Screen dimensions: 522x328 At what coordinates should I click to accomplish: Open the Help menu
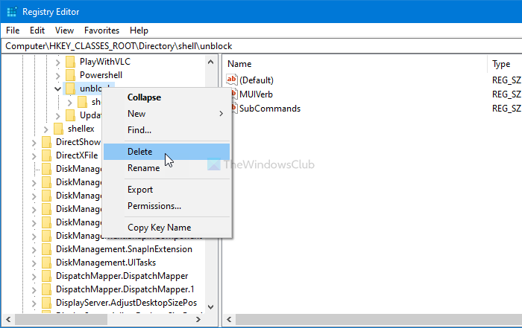[139, 30]
